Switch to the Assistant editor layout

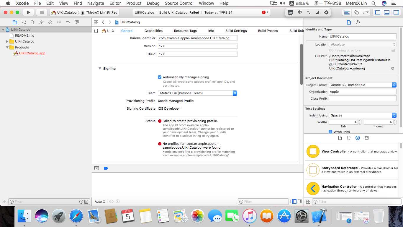tap(356, 12)
